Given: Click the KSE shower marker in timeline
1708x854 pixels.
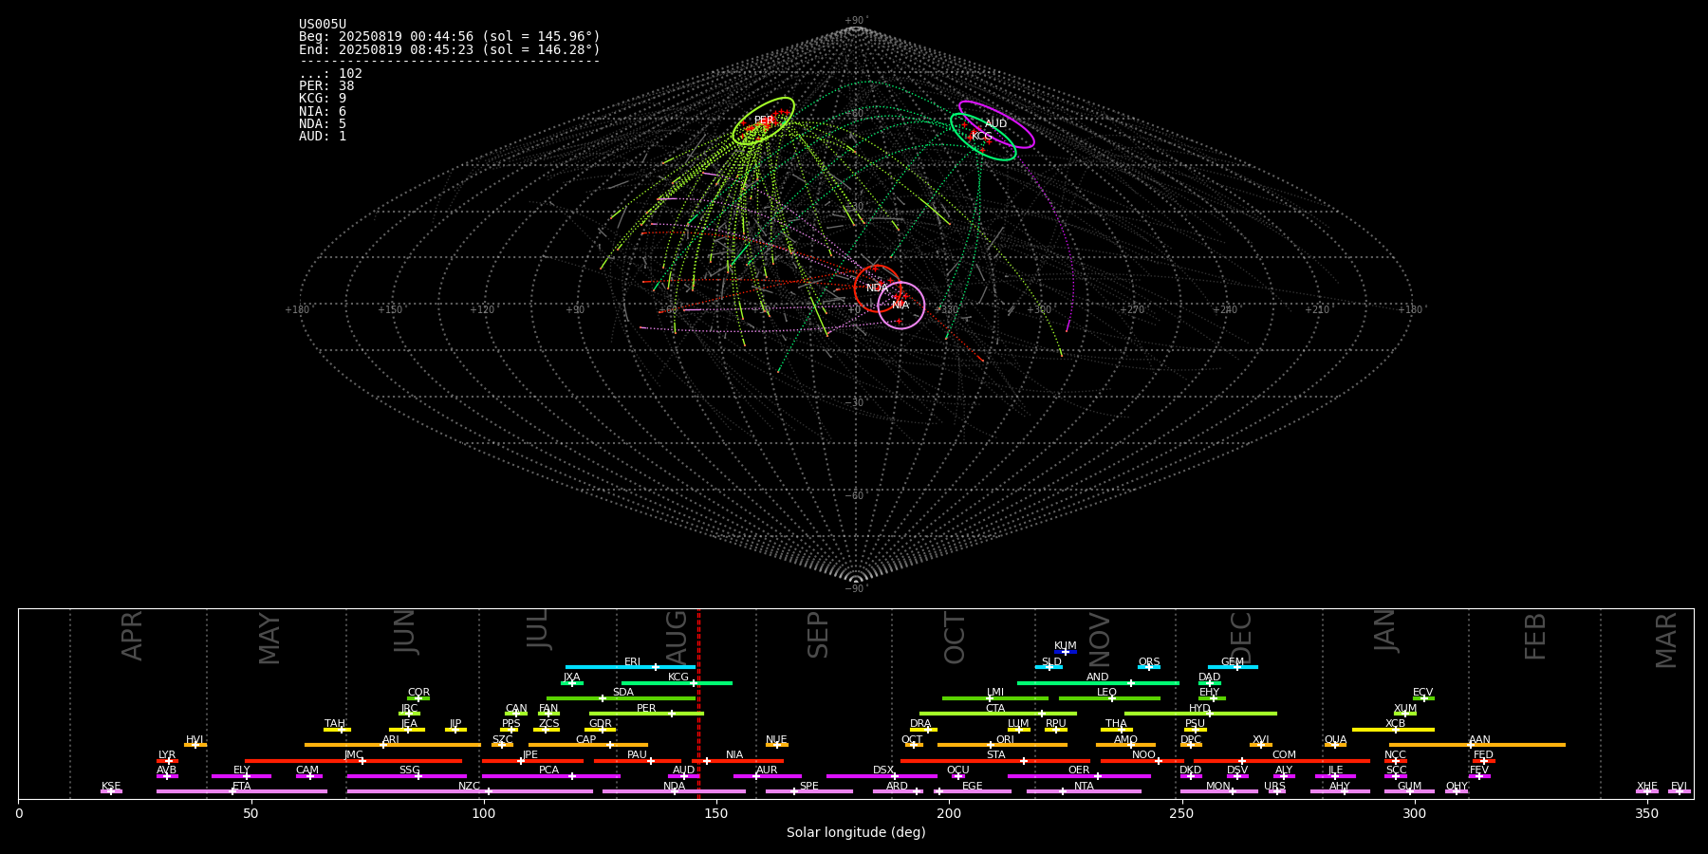Looking at the screenshot, I should click(111, 791).
